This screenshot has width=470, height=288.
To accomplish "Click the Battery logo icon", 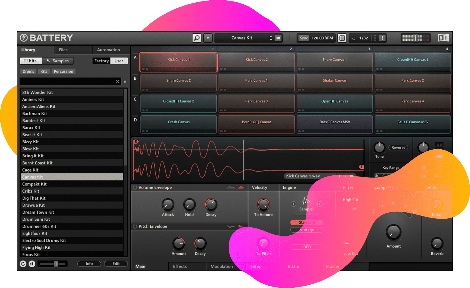I will pyautogui.click(x=24, y=38).
